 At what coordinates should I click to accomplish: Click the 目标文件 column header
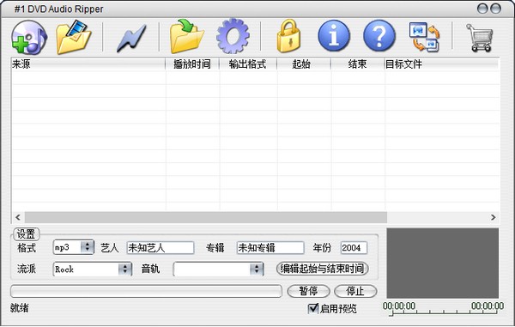coord(442,64)
